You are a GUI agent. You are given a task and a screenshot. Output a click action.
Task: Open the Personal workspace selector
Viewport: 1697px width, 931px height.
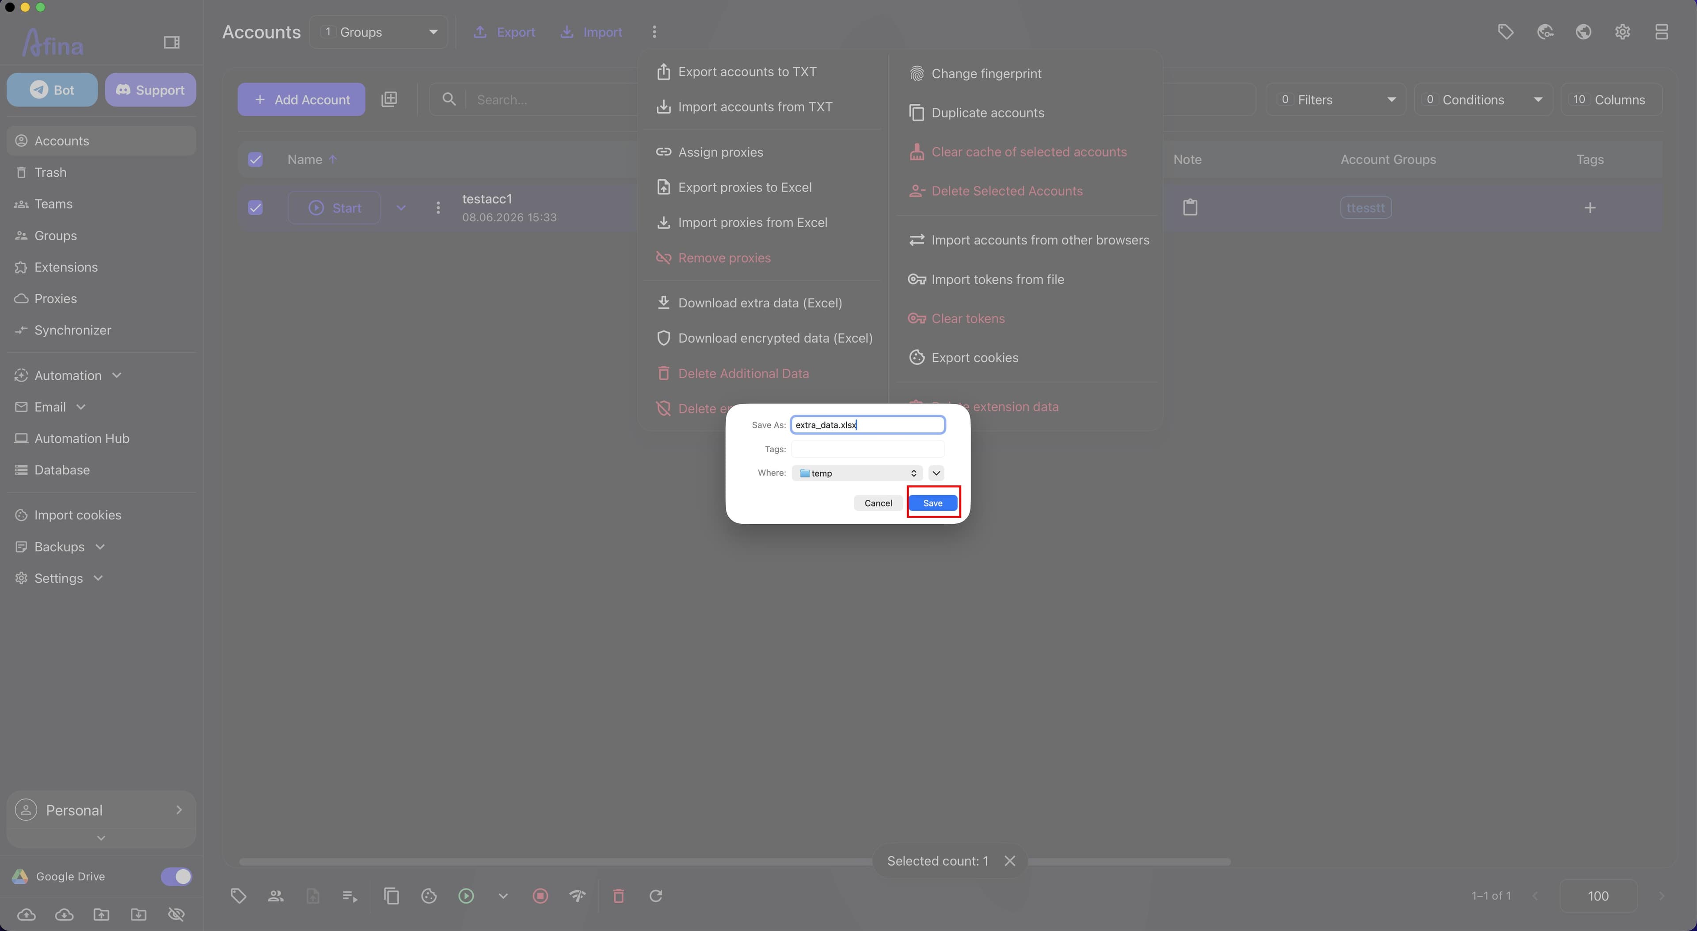coord(101,810)
